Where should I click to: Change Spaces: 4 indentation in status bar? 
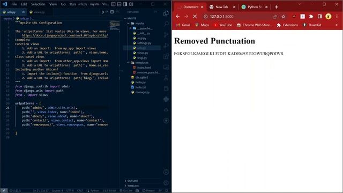pyautogui.click(x=57, y=191)
